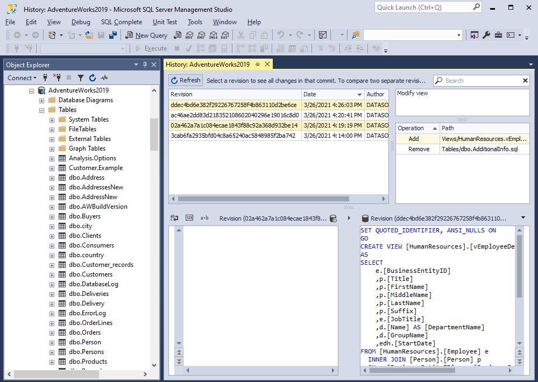Toggle line numbers in comparison view
Viewport: 538px width, 382px height.
pyautogui.click(x=189, y=218)
